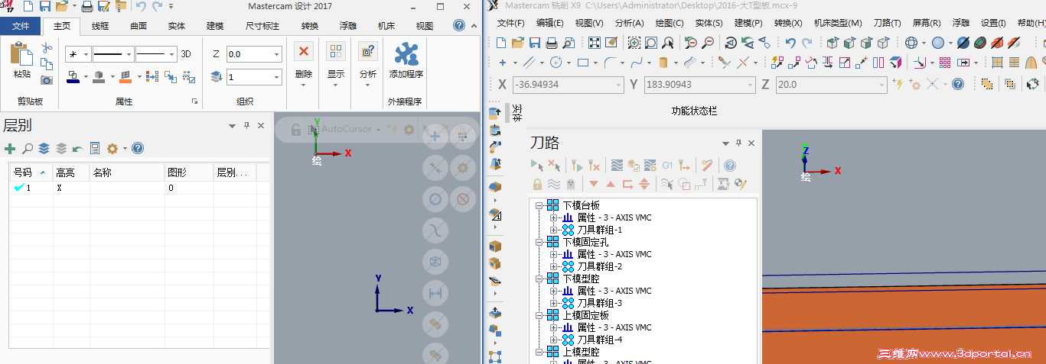Screen dimensions: 1046x364
Task: Select 下模固定孔 group in toolpath tree
Action: 585,242
